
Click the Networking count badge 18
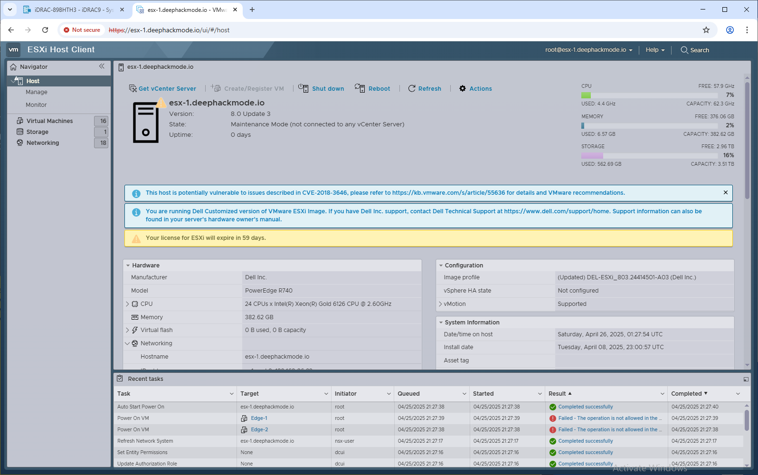click(x=101, y=143)
